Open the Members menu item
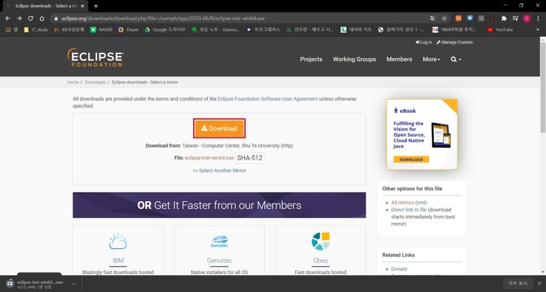This screenshot has height=292, width=546. pyautogui.click(x=399, y=59)
